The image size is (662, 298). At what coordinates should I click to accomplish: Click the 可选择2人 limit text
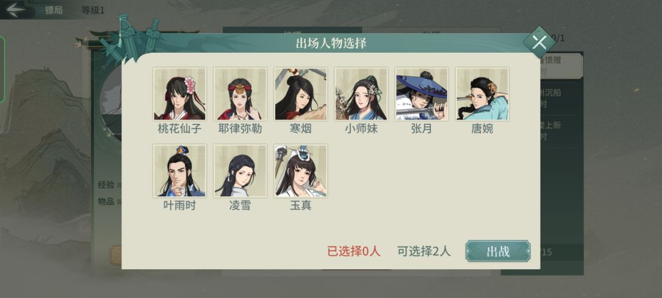tap(424, 251)
